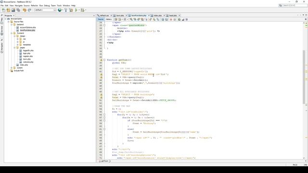
Task: Collapse the code fold on the getTown function line
Action: pos(104,60)
